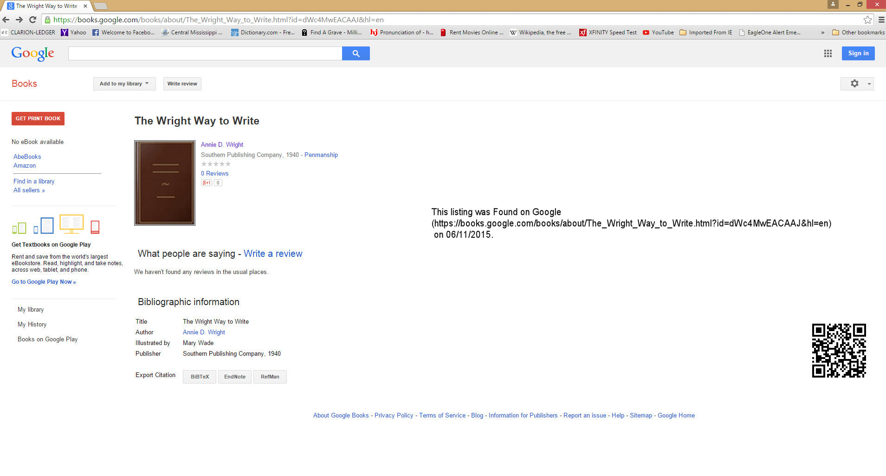Select My History in sidebar
The height and width of the screenshot is (476, 886).
(x=32, y=324)
